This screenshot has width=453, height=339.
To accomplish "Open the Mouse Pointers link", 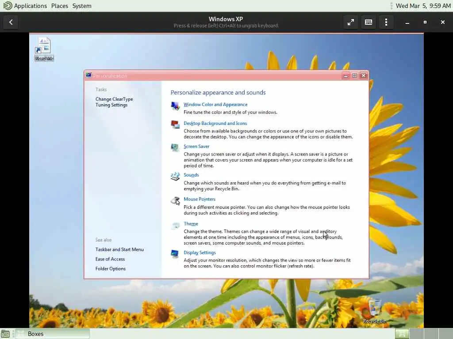I will click(x=200, y=199).
